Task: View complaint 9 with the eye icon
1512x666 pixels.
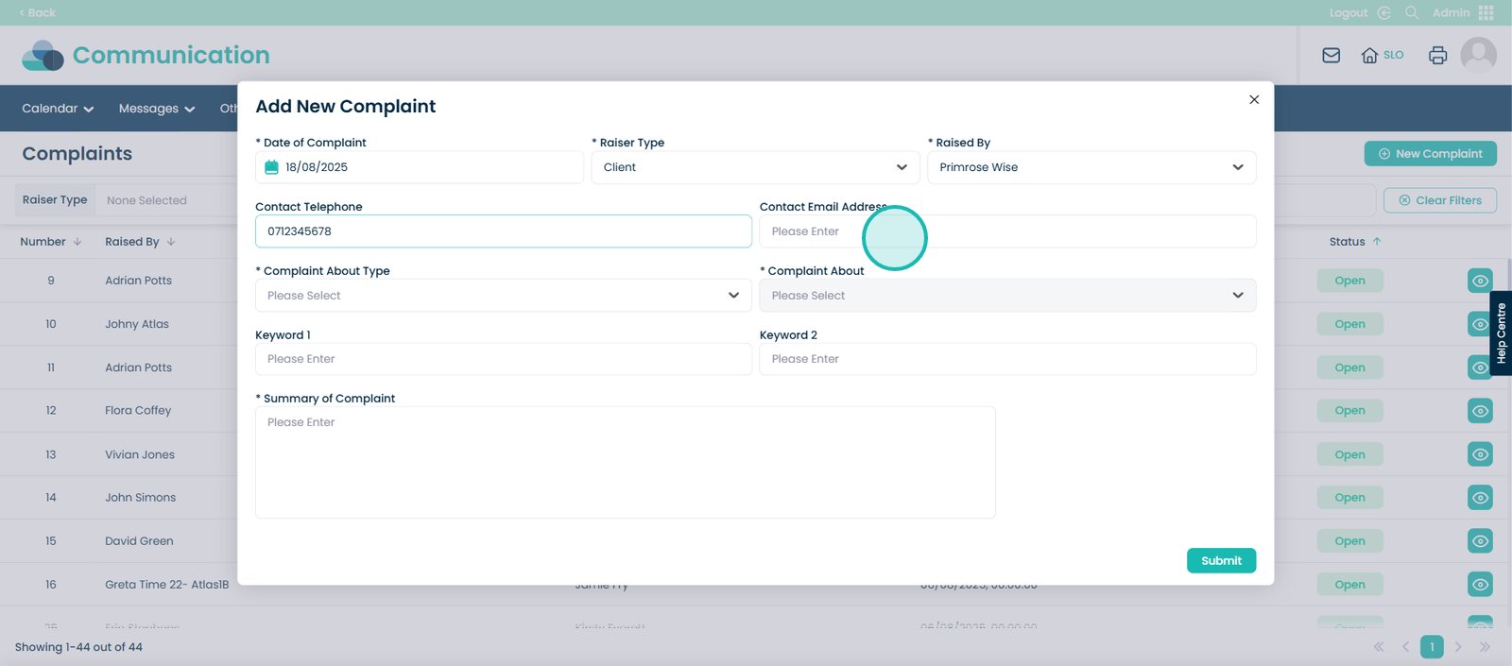Action: (1480, 281)
